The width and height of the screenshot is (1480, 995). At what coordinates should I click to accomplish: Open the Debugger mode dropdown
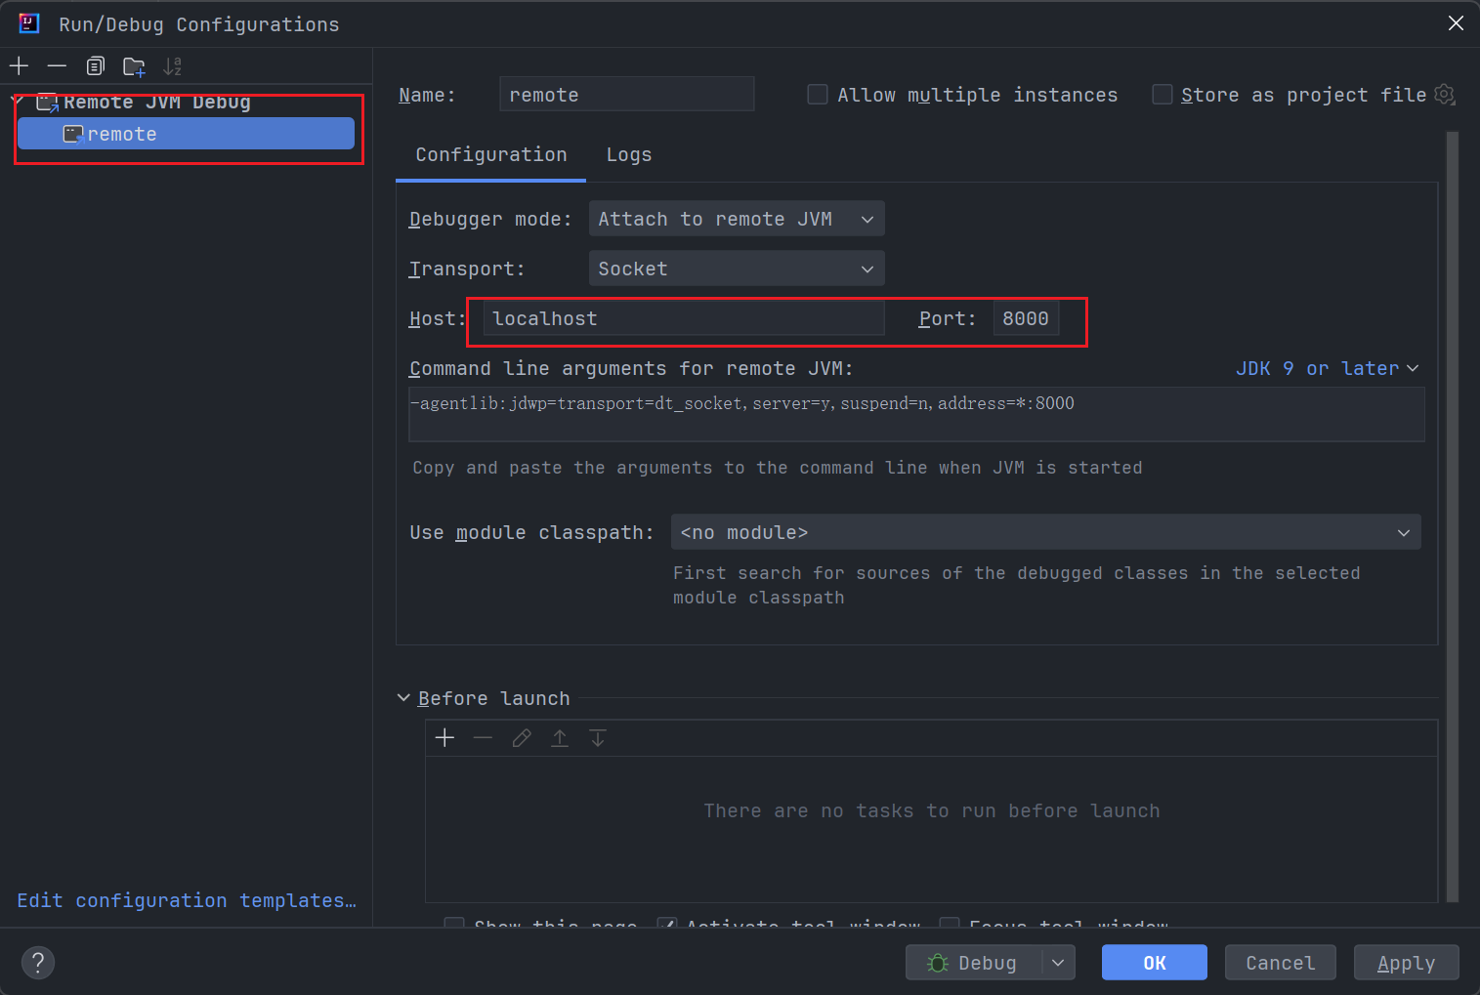(x=736, y=218)
